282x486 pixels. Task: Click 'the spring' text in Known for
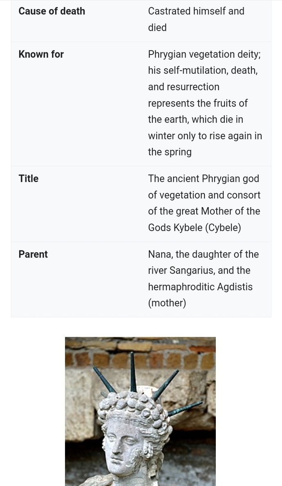point(170,152)
